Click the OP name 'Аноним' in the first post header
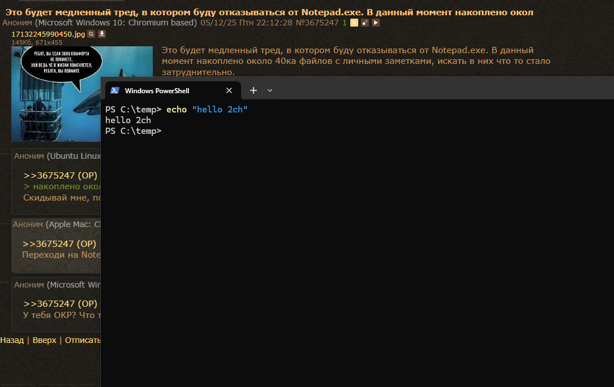The width and height of the screenshot is (614, 387). [x=17, y=23]
